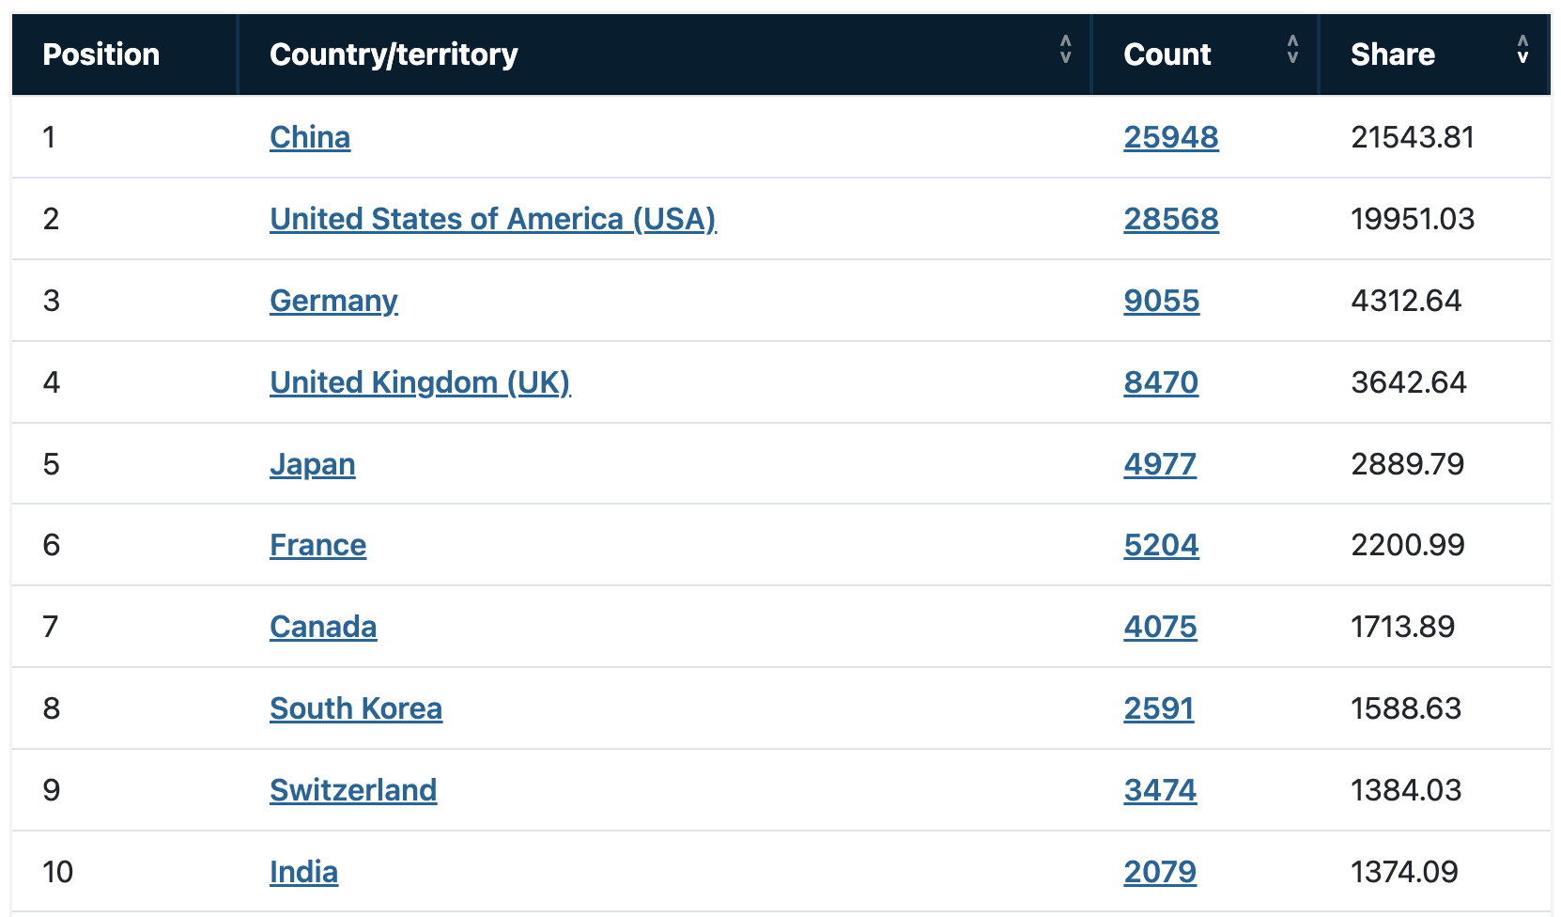1561x917 pixels.
Task: Open the Germany country link
Action: pyautogui.click(x=333, y=301)
